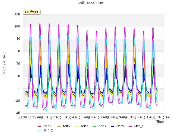Select the SHF_1 legend label

139,126
